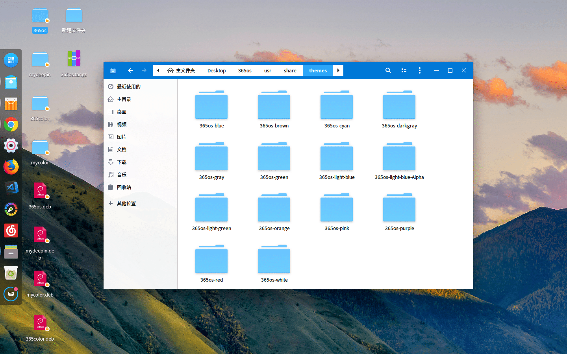This screenshot has width=567, height=354.
Task: Expand 其他位置 in sidebar
Action: (x=141, y=203)
